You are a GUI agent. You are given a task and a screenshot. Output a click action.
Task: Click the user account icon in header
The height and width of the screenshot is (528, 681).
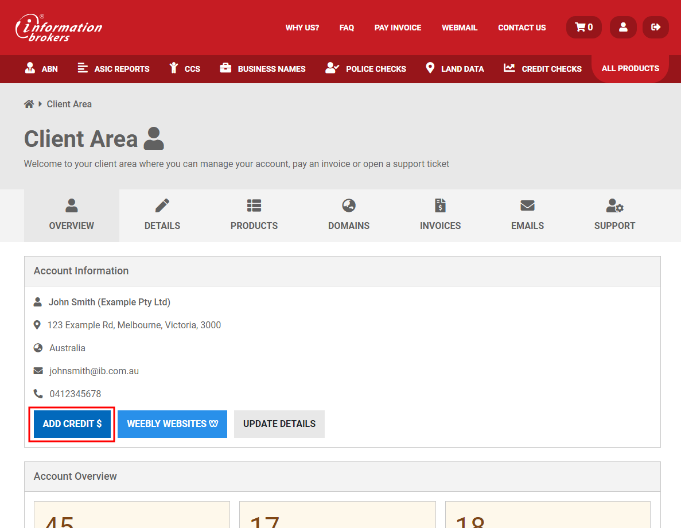point(623,27)
